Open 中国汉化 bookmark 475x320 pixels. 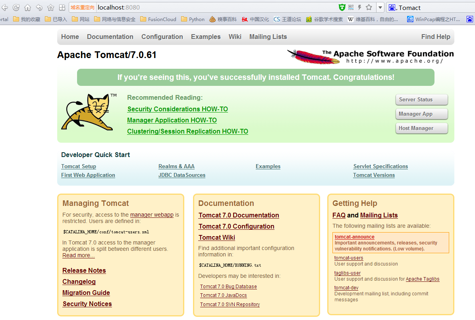(x=255, y=19)
